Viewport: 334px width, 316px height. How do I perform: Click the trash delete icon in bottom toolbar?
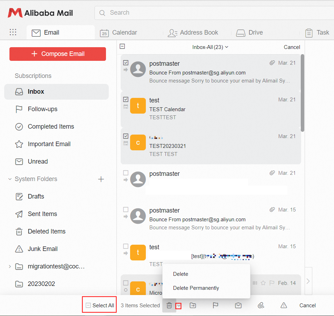(x=169, y=306)
